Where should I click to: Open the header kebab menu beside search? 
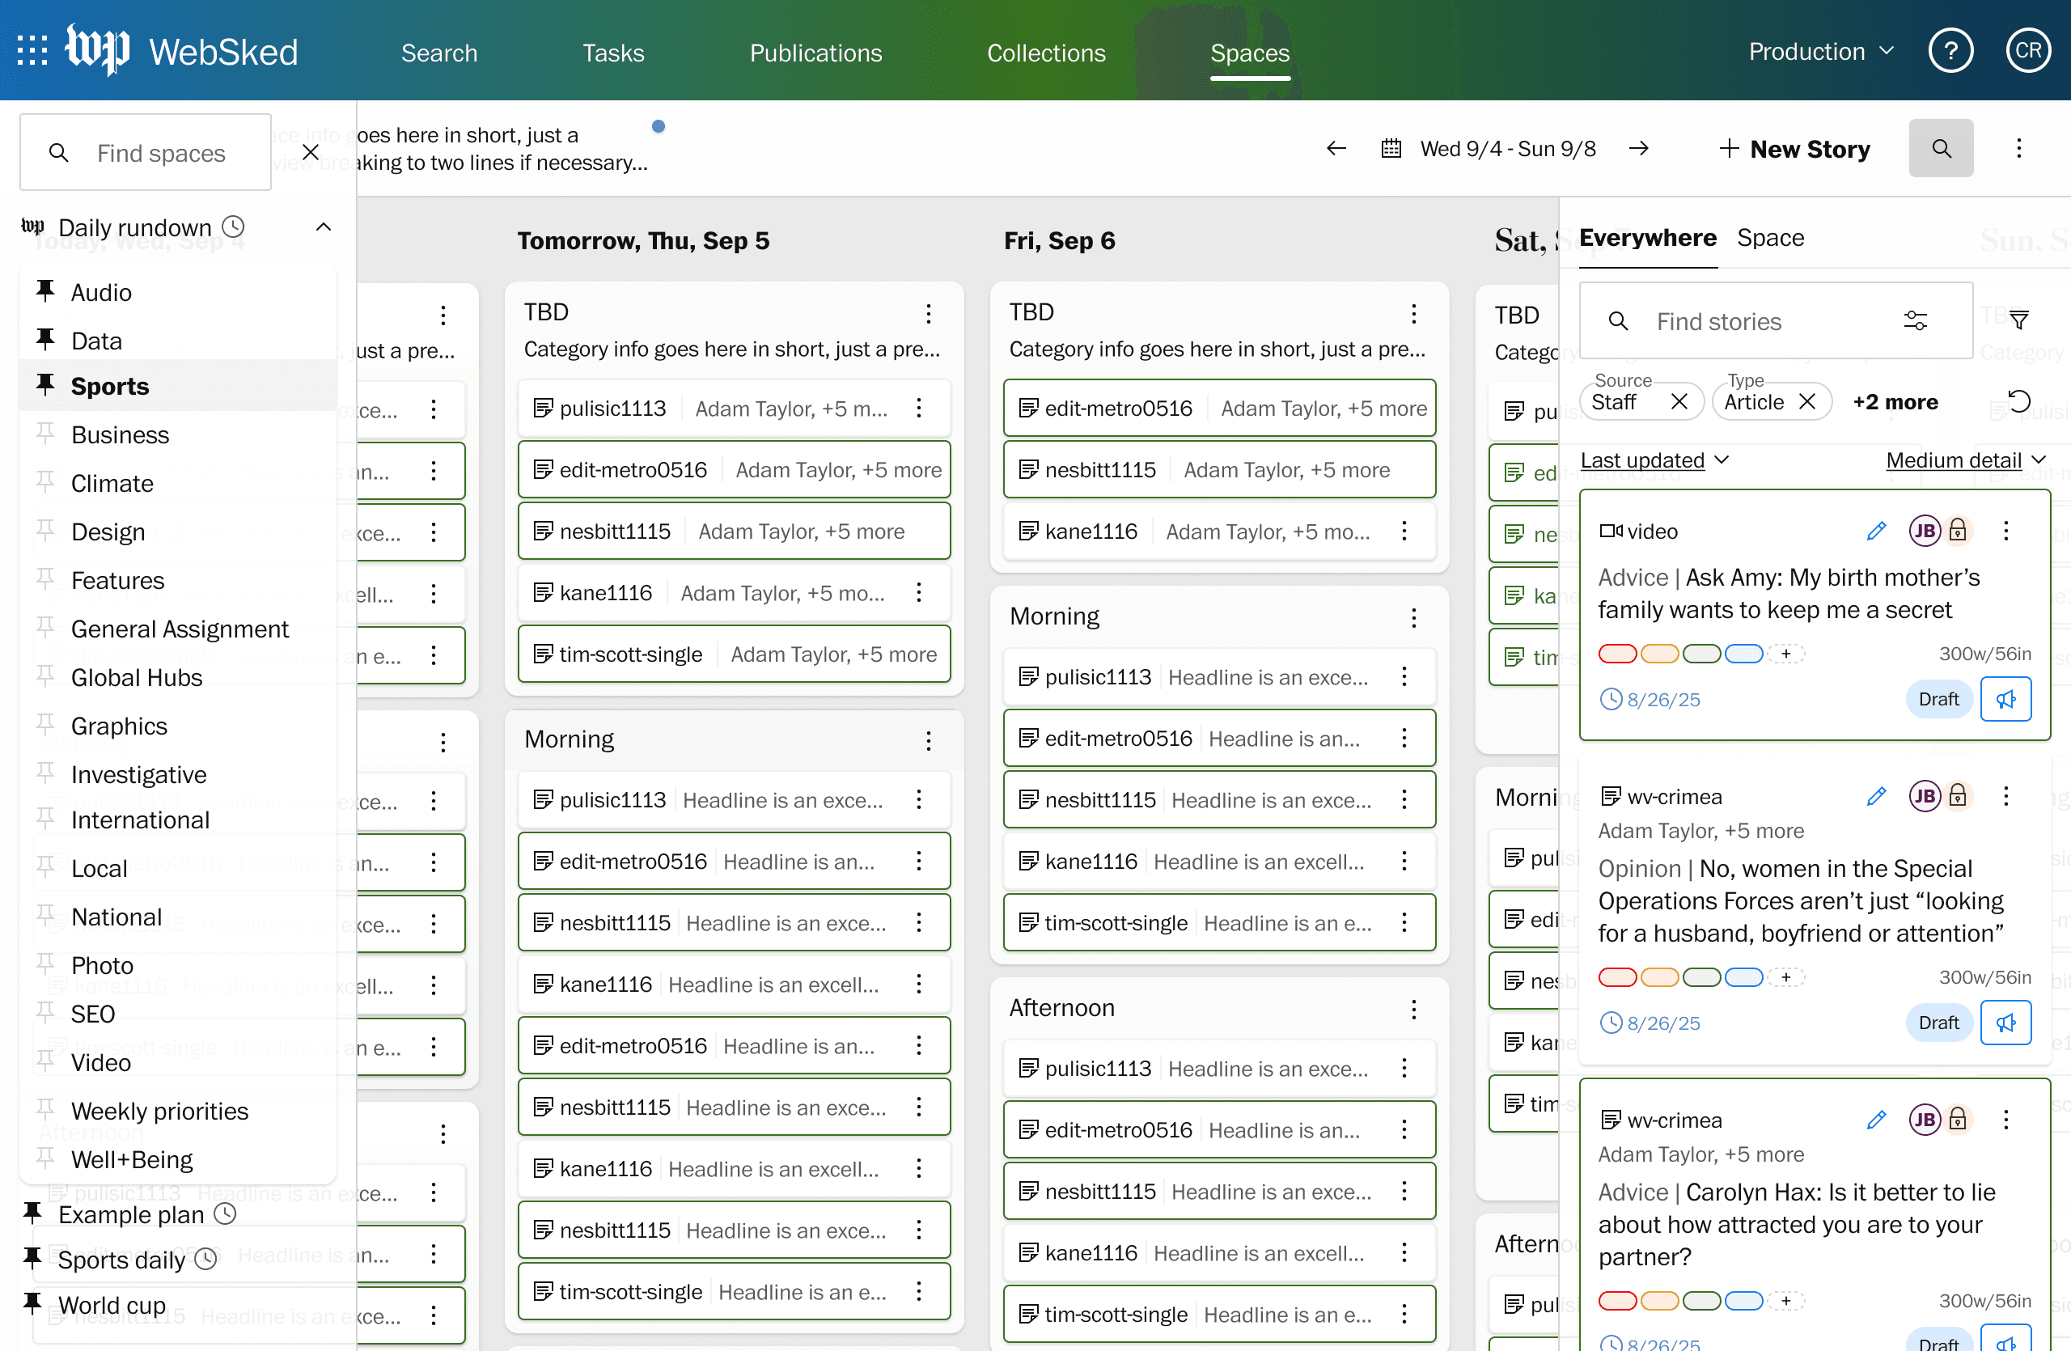tap(2018, 149)
